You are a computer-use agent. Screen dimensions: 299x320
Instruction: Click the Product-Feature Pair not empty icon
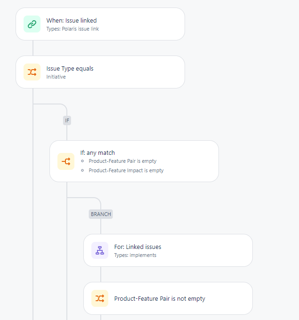click(100, 298)
